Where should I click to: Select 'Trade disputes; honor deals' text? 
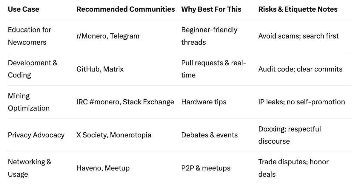[293, 168]
